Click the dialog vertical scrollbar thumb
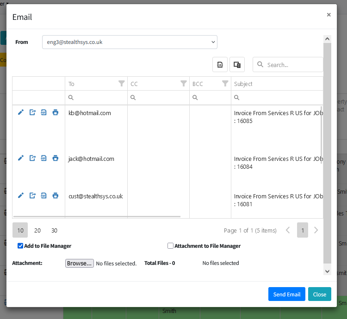Screen dimensions: 347x319 coord(327,153)
